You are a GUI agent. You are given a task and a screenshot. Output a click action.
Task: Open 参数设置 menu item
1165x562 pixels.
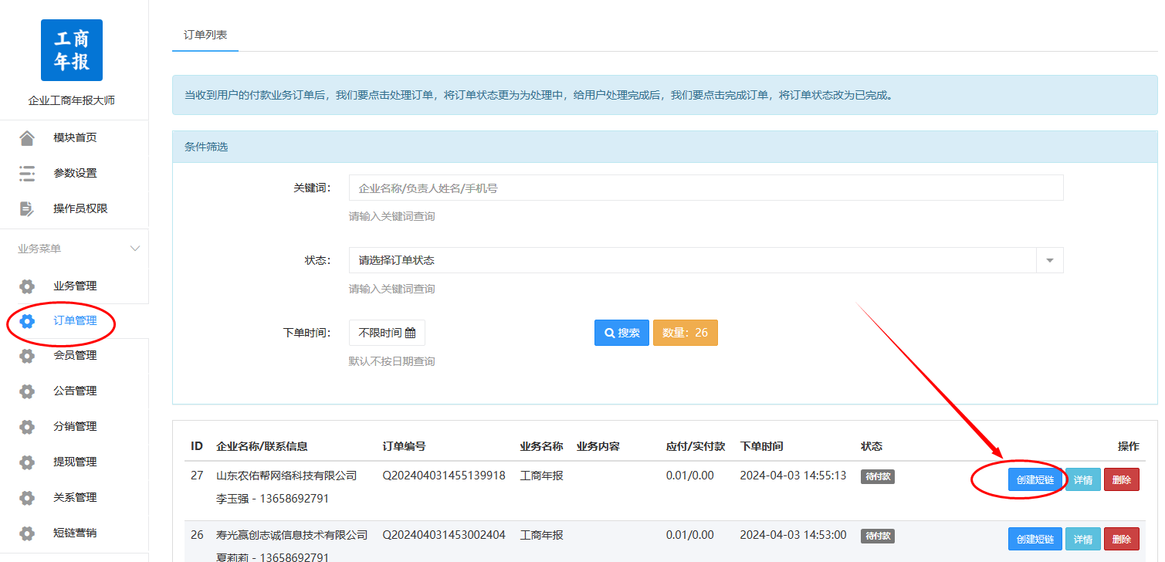(74, 174)
